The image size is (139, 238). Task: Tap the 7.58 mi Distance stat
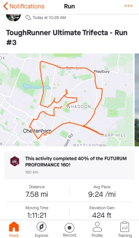click(x=37, y=191)
